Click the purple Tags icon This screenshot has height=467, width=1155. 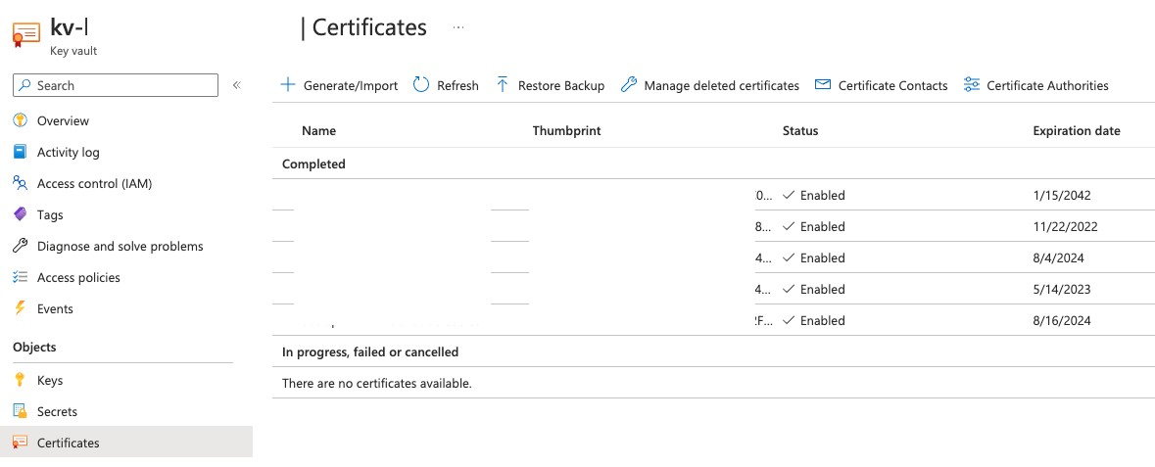coord(21,214)
